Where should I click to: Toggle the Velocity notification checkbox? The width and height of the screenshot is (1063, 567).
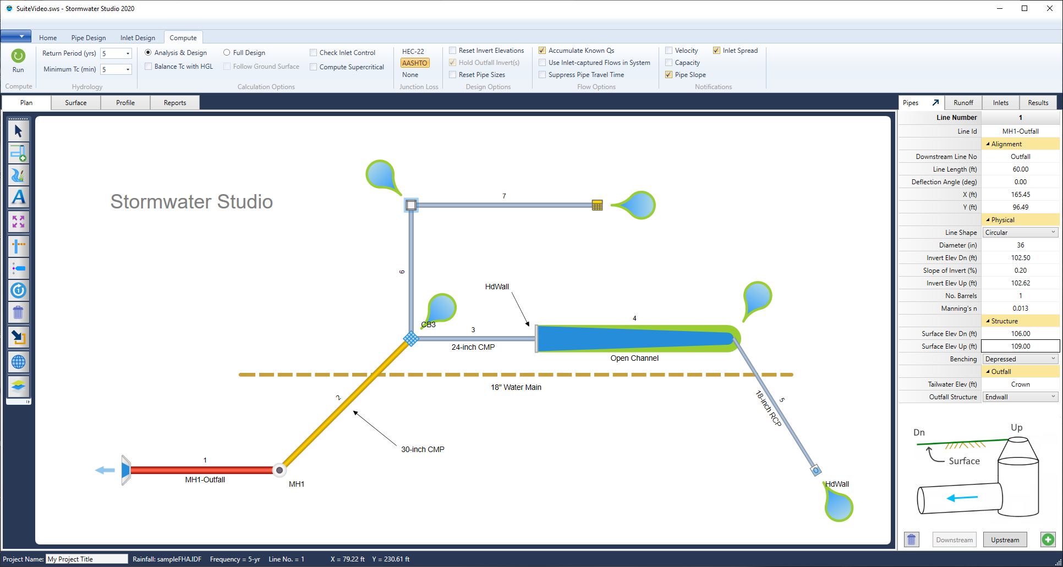click(x=668, y=50)
